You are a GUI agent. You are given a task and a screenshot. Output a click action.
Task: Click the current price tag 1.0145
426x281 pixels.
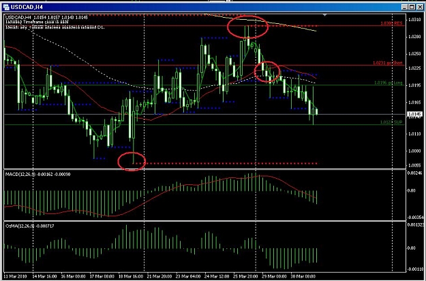click(414, 115)
